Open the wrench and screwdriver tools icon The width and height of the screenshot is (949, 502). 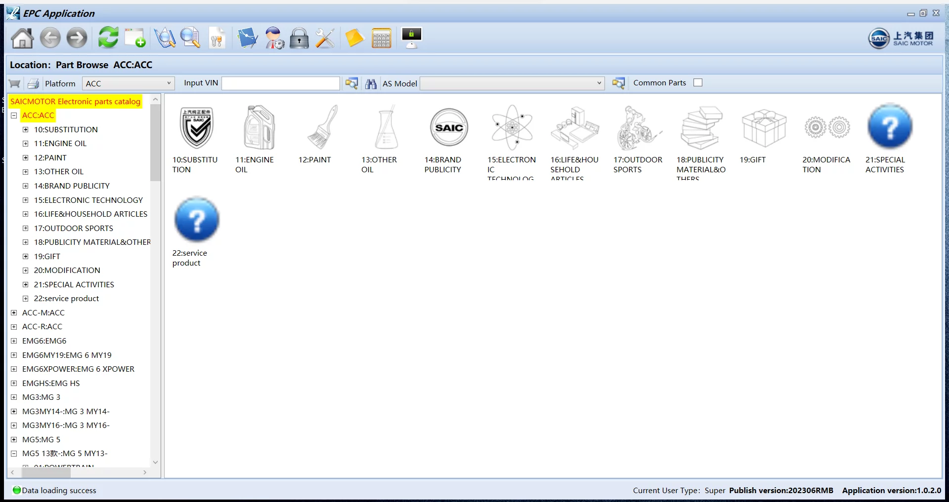tap(325, 38)
